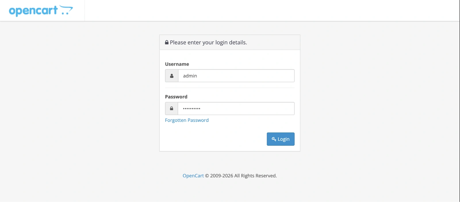Click the OpenCart link in the footer
Image resolution: width=460 pixels, height=202 pixels.
(x=193, y=175)
